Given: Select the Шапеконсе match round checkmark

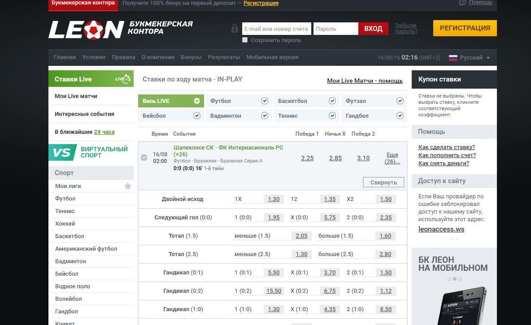Looking at the screenshot, I should [x=144, y=158].
